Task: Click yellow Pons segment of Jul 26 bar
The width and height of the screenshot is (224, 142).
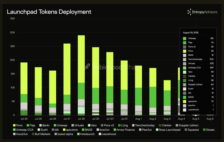Action: [53, 87]
